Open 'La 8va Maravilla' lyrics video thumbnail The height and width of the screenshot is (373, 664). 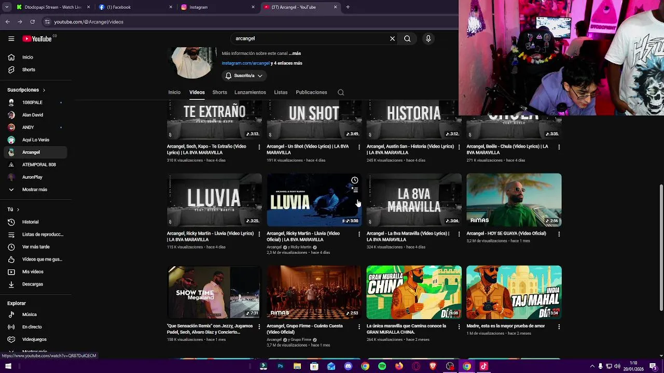click(x=414, y=200)
